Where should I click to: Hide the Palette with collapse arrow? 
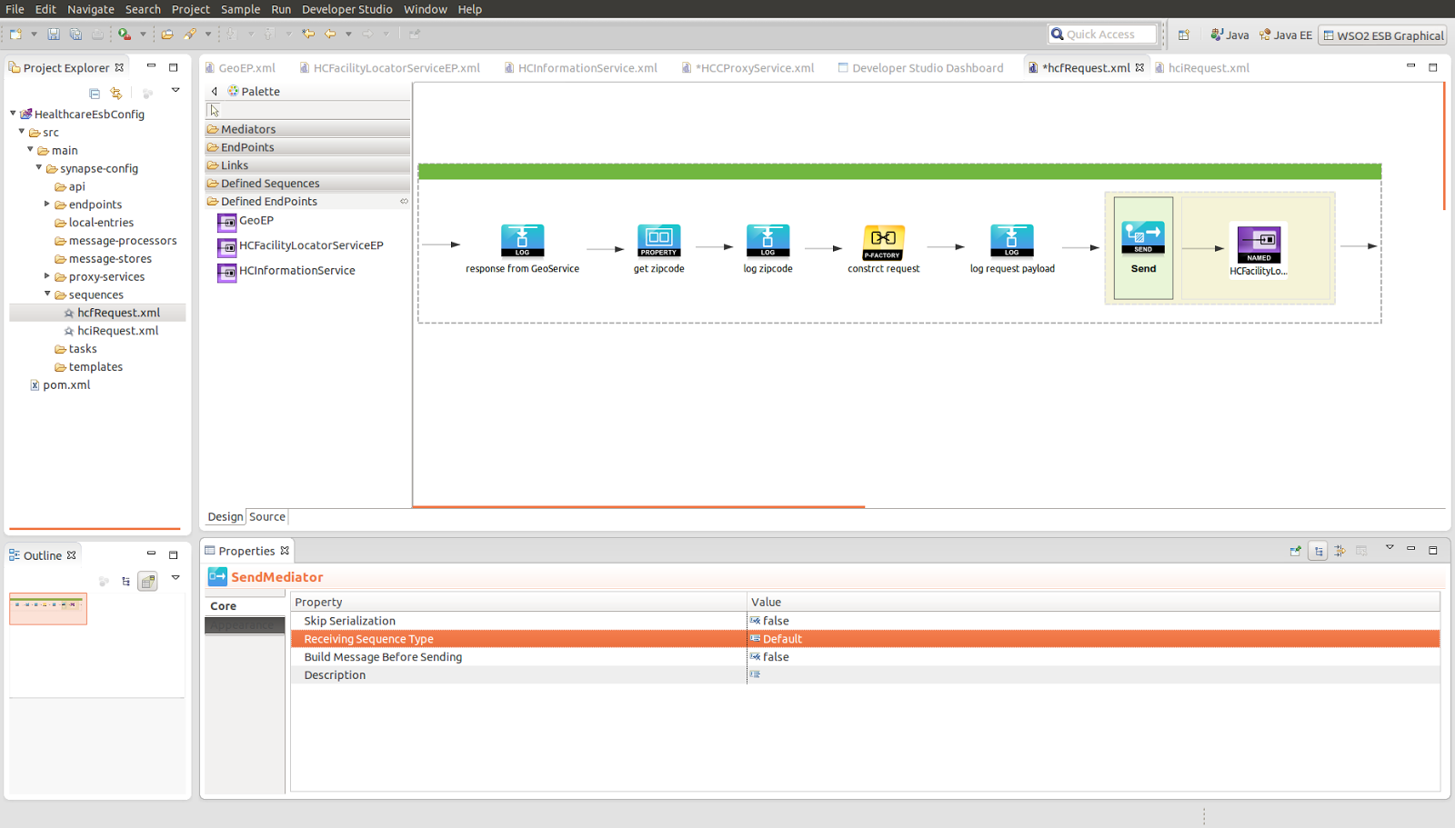tap(215, 92)
